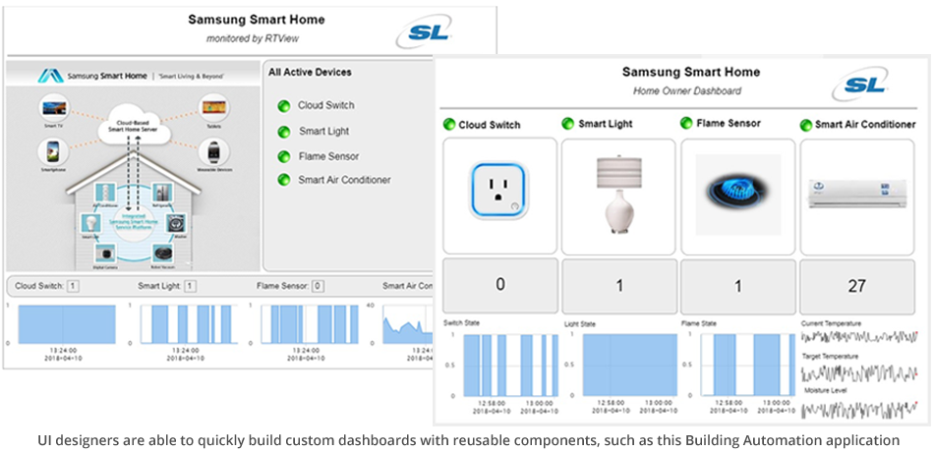The image size is (934, 452).
Task: Click the Flame State bar chart
Action: click(x=749, y=366)
